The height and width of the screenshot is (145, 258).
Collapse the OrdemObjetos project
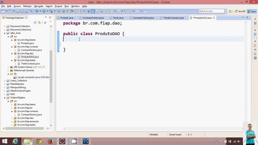(4, 97)
